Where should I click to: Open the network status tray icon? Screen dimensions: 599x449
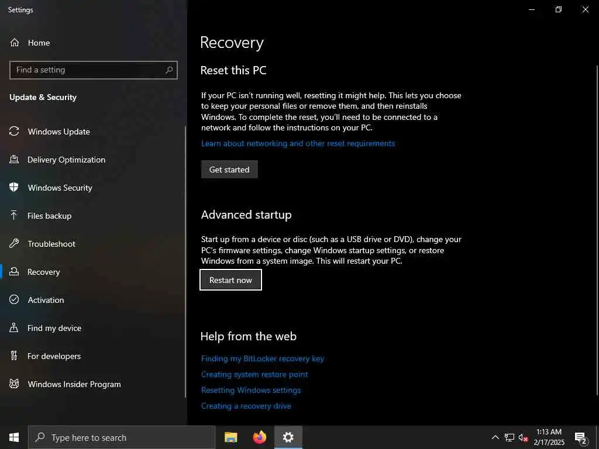point(510,437)
